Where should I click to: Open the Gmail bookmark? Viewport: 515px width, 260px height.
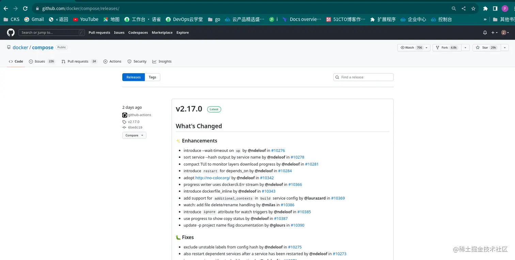point(34,19)
